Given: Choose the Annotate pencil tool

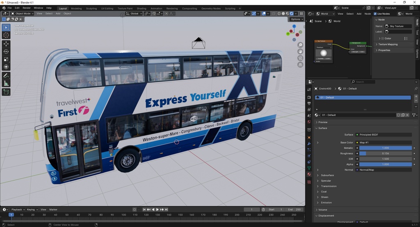Looking at the screenshot, I should point(6,76).
